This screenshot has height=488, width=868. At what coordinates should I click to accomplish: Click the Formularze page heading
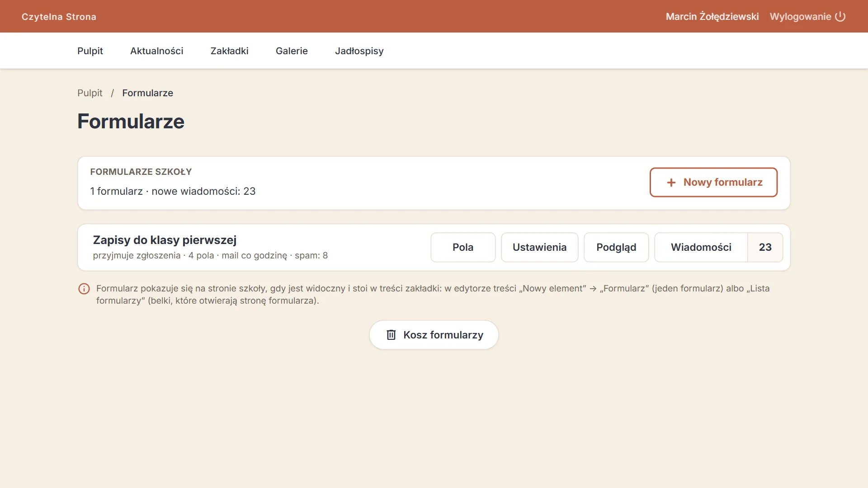(131, 122)
